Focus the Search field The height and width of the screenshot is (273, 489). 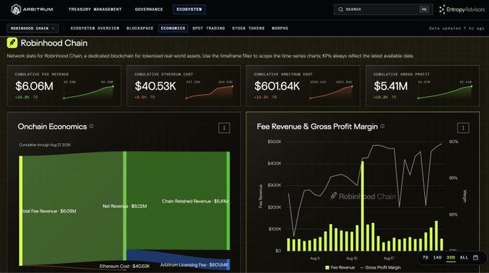[383, 9]
